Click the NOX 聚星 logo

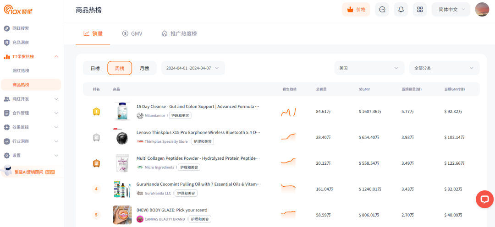click(18, 10)
